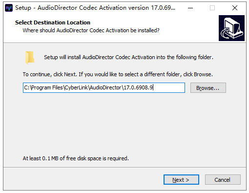Image resolution: width=249 pixels, height=193 pixels.
Task: Click the 'Select Destination Location' heading
Action: (53, 22)
